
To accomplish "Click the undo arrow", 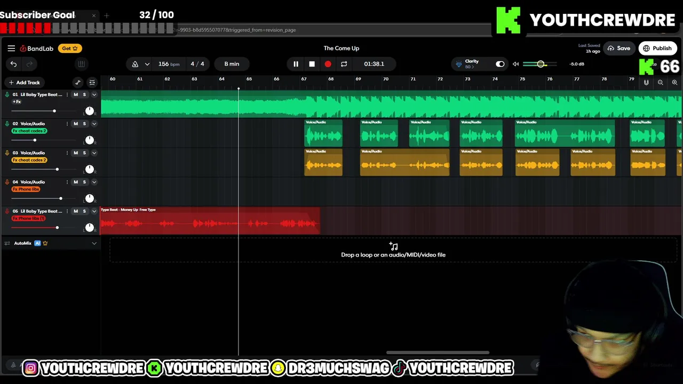I will pyautogui.click(x=13, y=64).
